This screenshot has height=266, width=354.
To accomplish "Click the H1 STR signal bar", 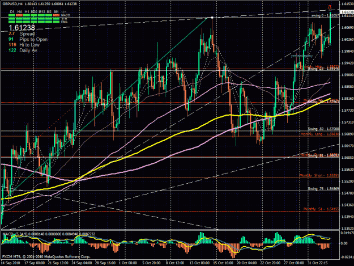I will (x=27, y=19).
